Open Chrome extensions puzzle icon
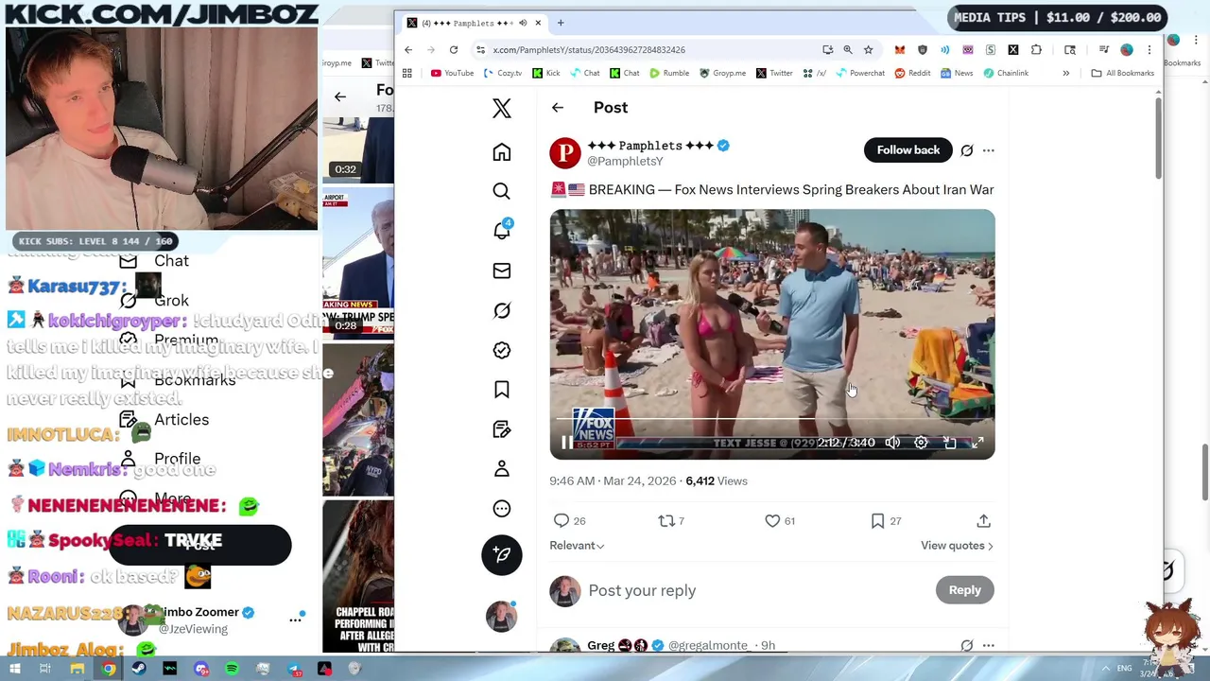 (1036, 50)
